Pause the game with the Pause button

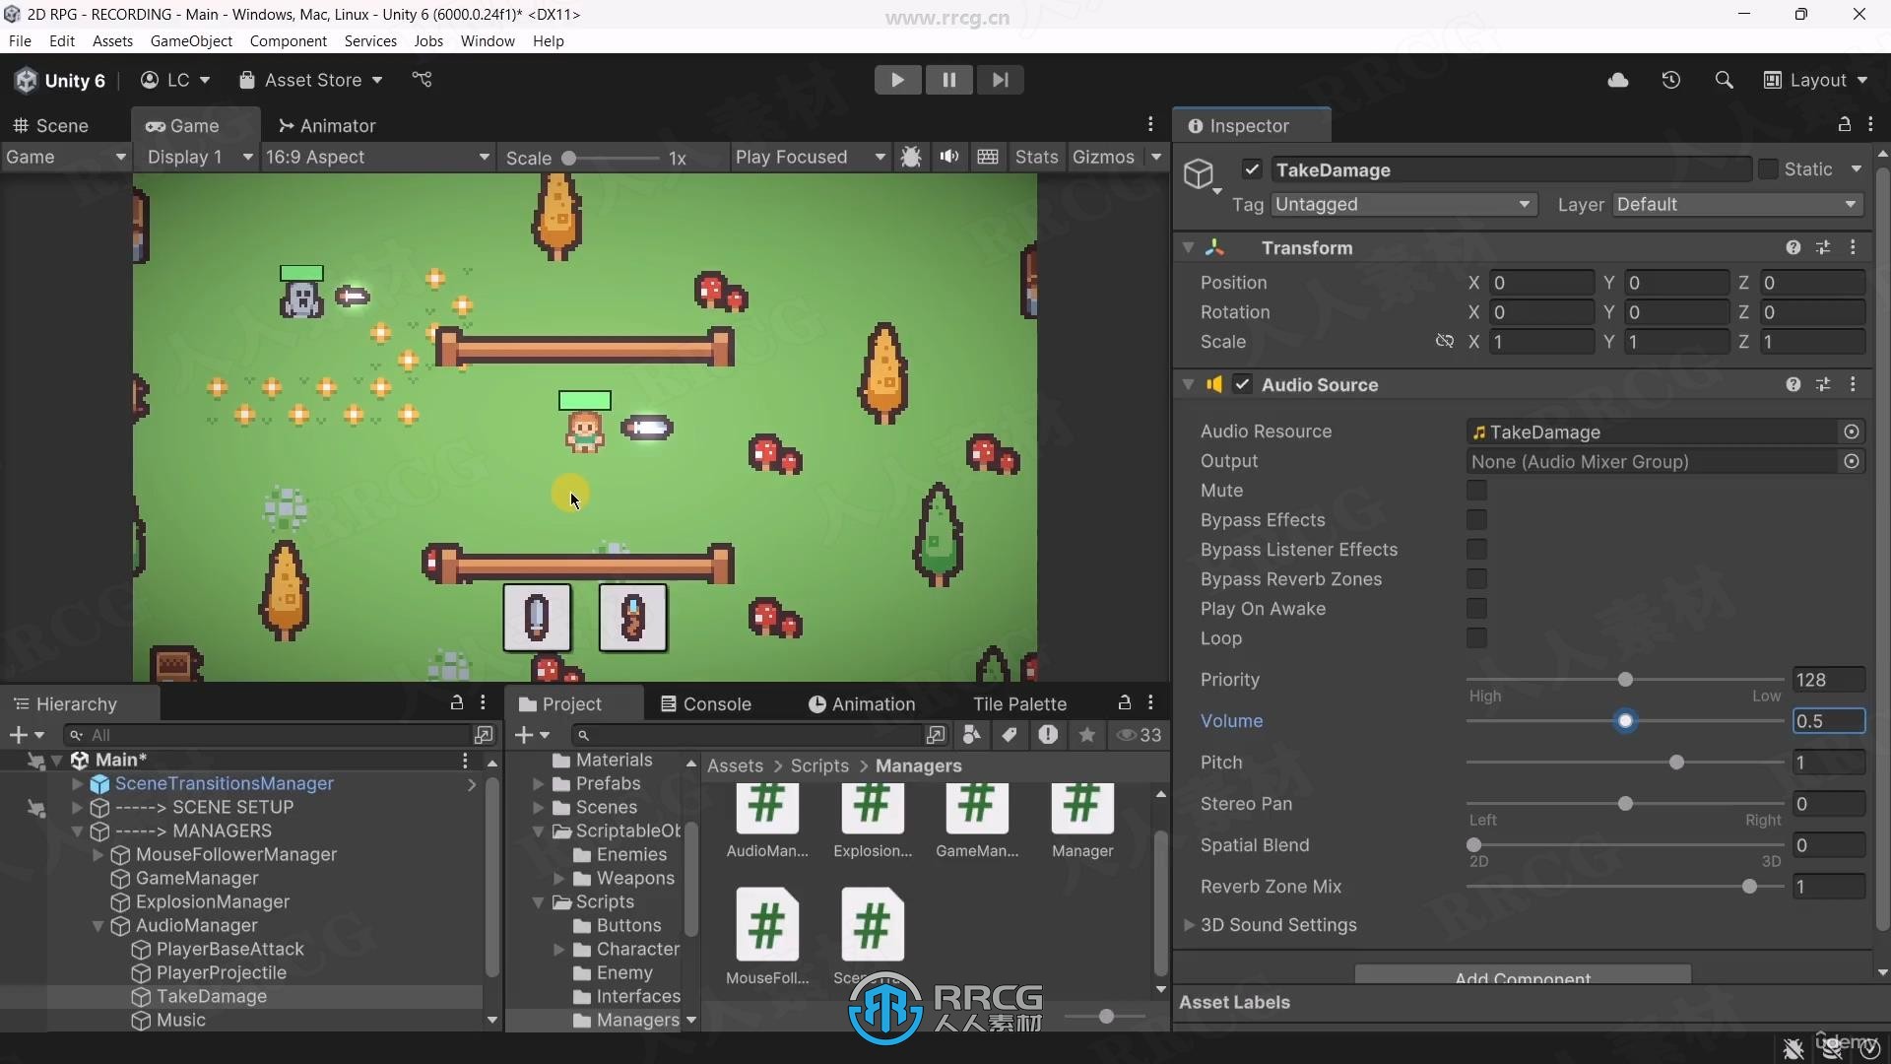(x=948, y=80)
